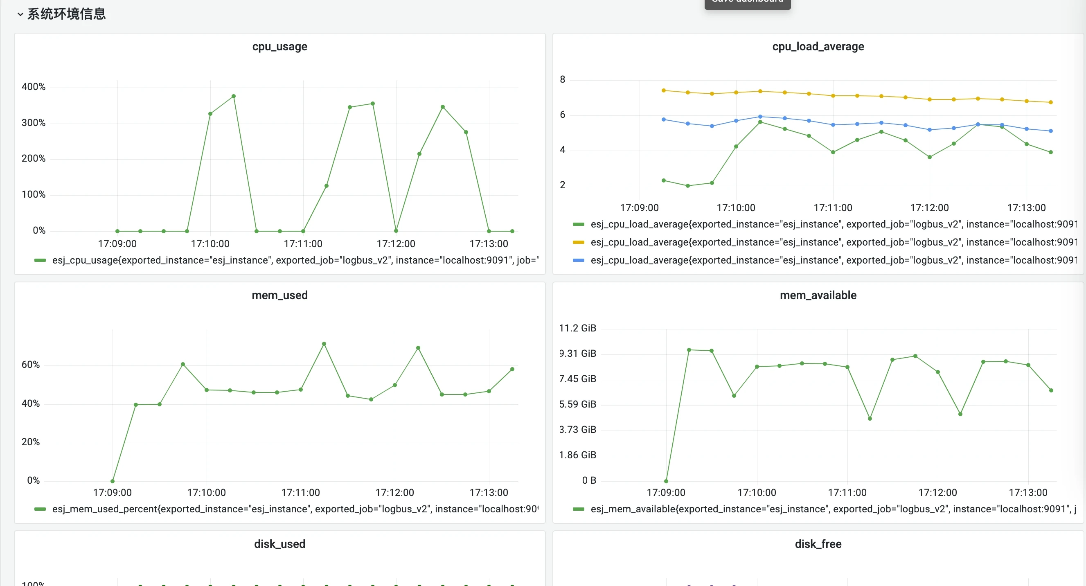Screen dimensions: 1086x586
Task: Toggle the esj_cpu_usage series legend label
Action: [295, 261]
